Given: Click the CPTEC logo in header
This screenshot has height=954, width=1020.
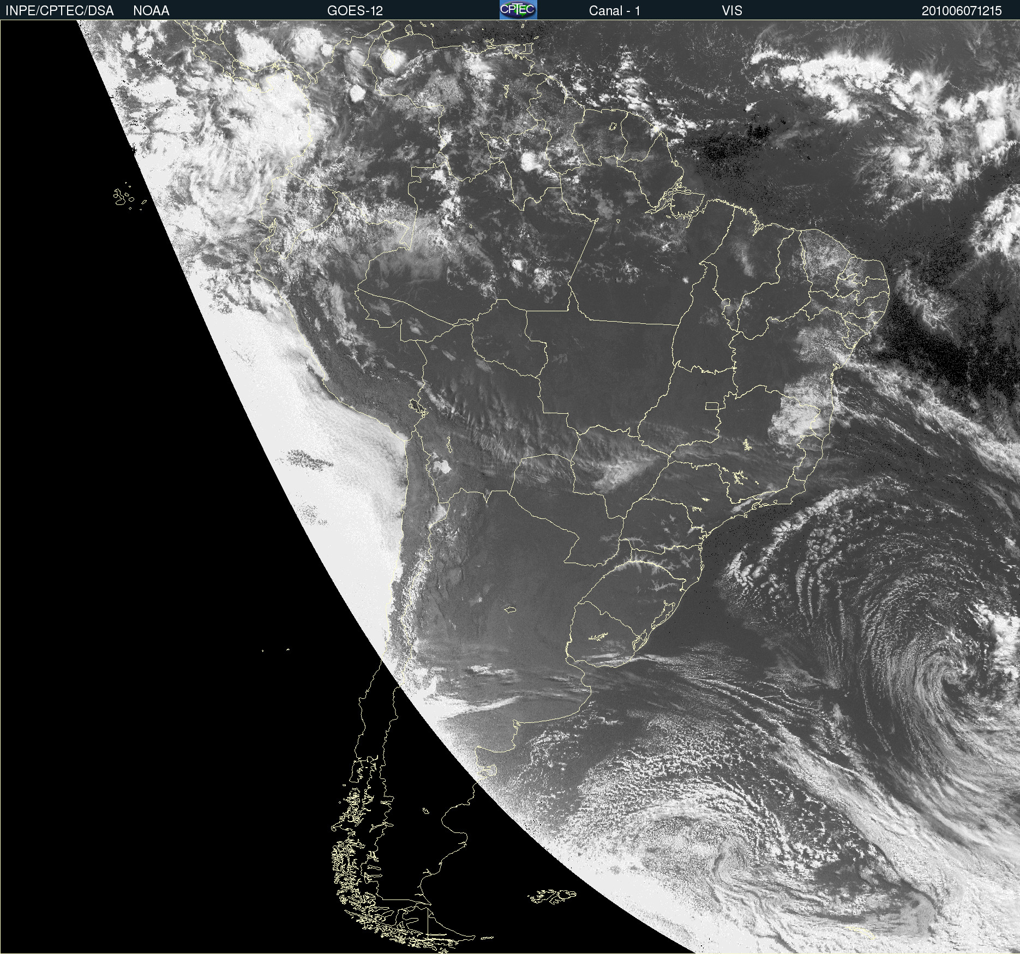Looking at the screenshot, I should [x=518, y=10].
